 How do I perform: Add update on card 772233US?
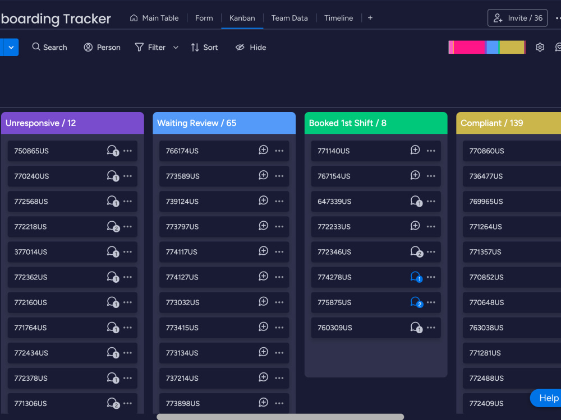coord(415,226)
